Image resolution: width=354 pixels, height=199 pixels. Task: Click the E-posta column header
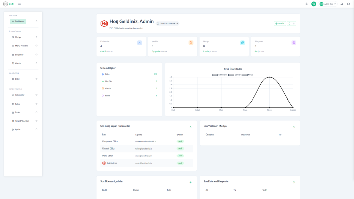139,135
